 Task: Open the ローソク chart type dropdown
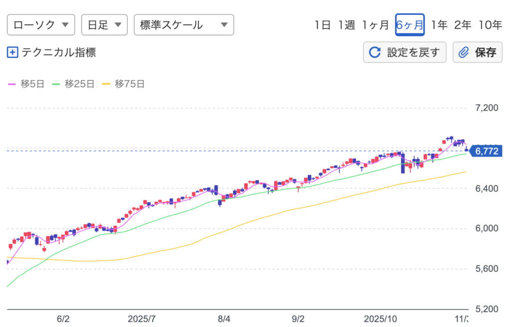[41, 25]
